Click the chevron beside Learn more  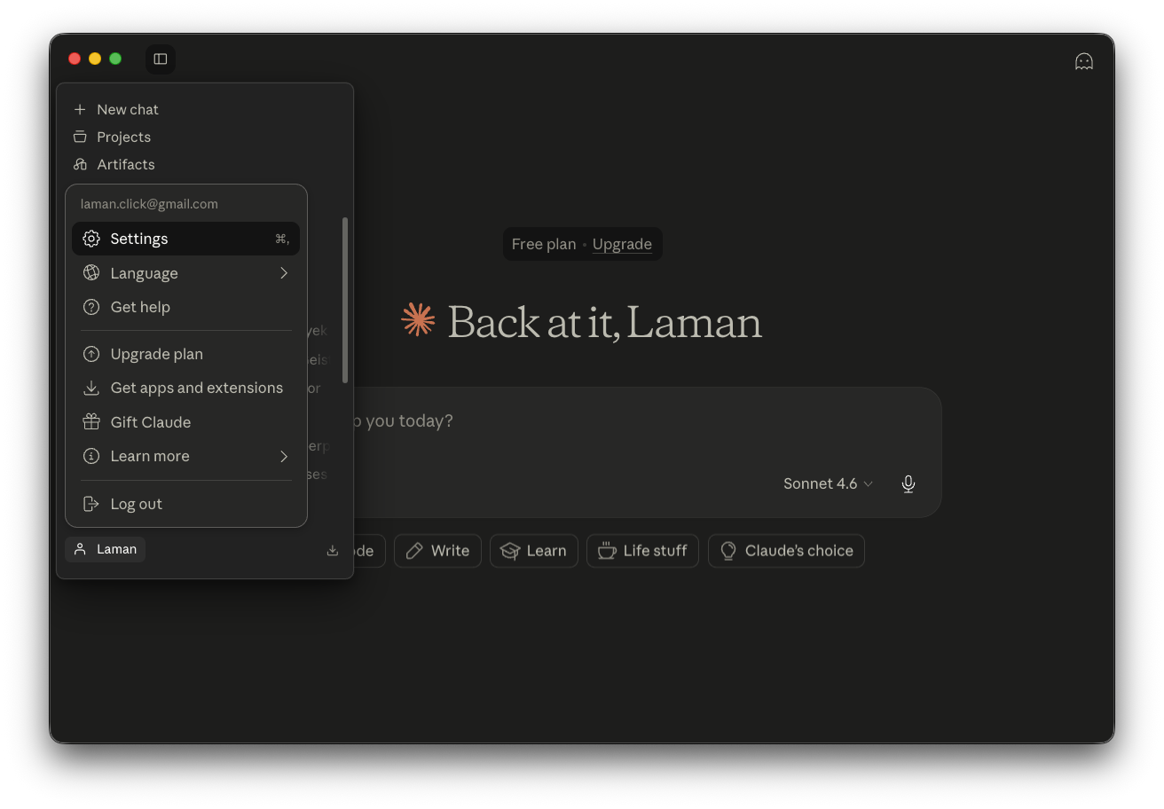coord(284,456)
